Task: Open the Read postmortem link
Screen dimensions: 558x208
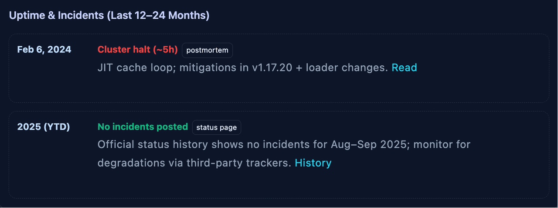Action: pos(404,68)
